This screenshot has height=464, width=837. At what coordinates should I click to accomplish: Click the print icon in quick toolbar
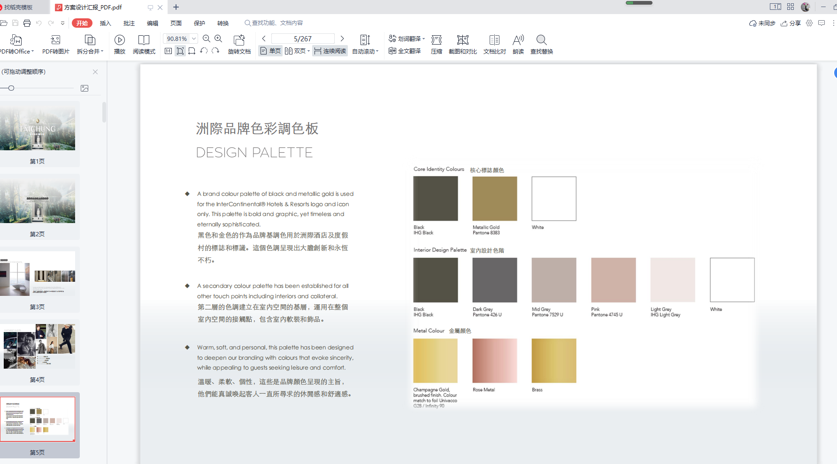tap(27, 23)
